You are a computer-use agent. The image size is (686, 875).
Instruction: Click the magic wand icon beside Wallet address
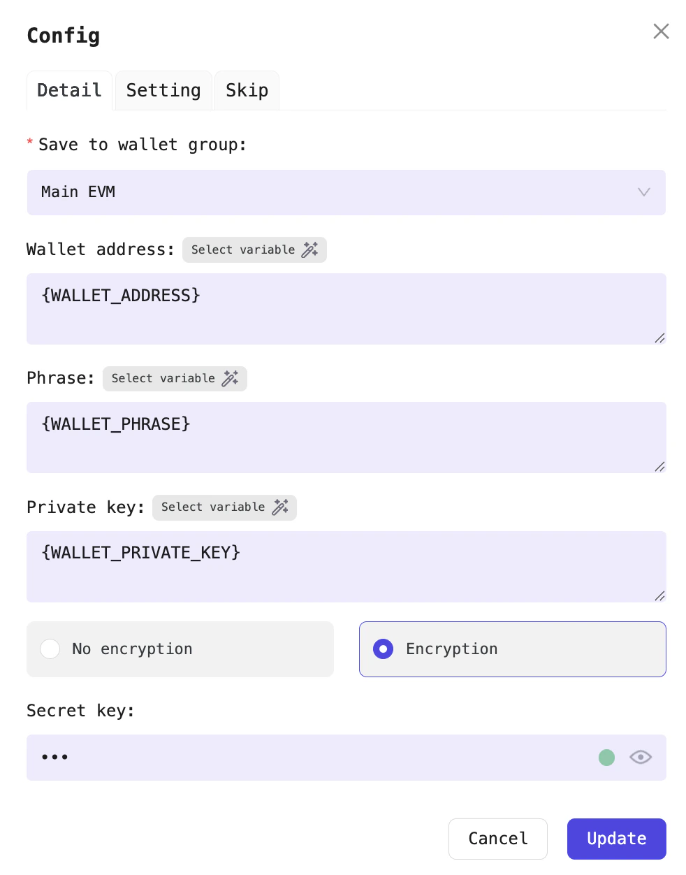coord(310,250)
